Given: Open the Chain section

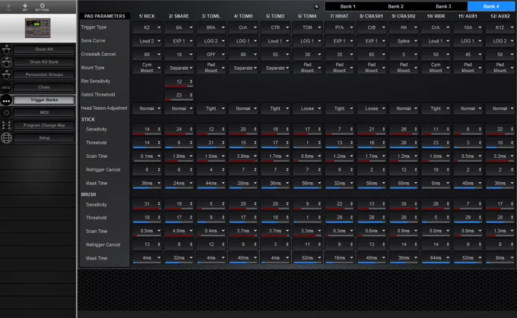Looking at the screenshot, I should coord(44,87).
